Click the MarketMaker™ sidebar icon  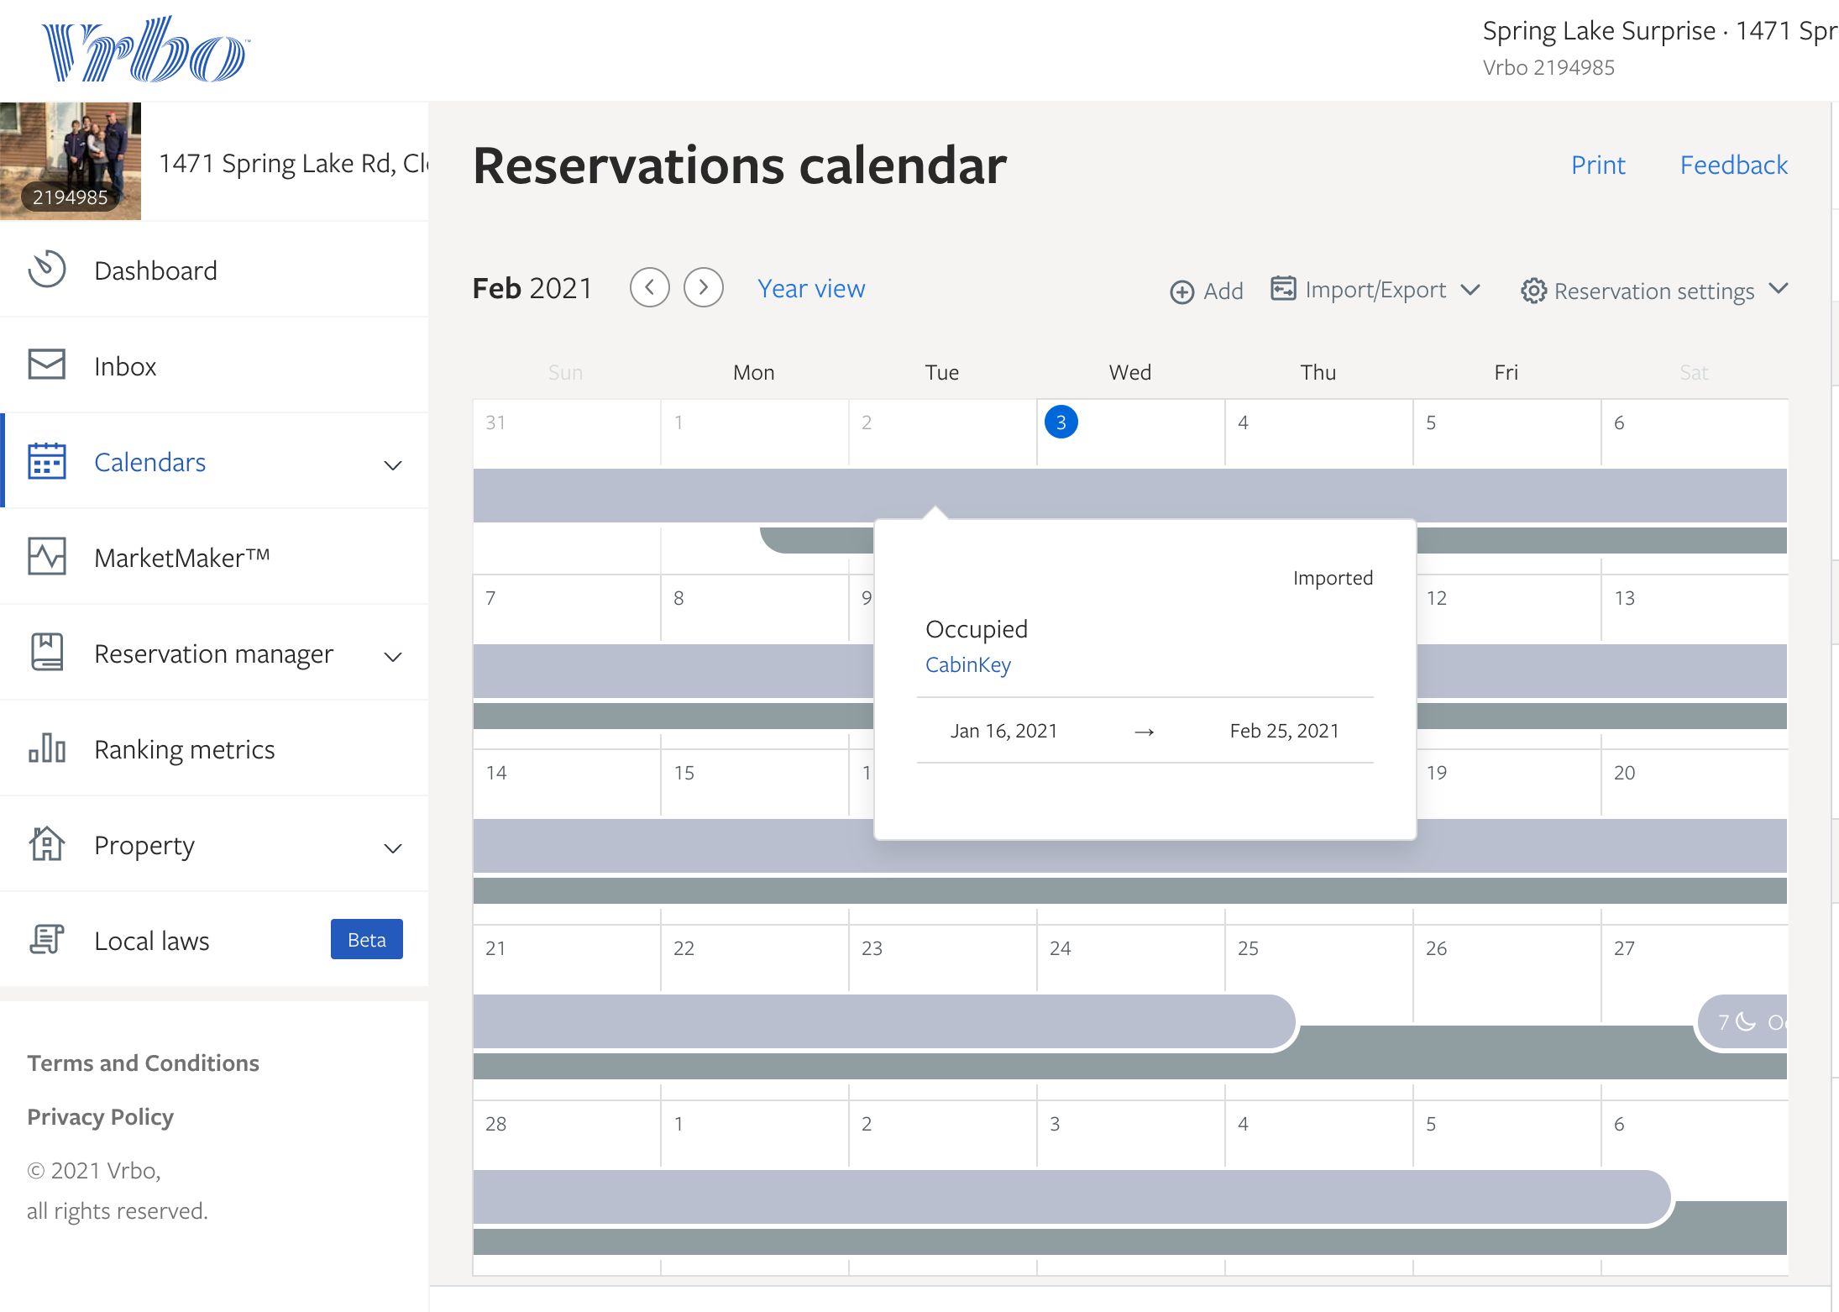[x=47, y=557]
